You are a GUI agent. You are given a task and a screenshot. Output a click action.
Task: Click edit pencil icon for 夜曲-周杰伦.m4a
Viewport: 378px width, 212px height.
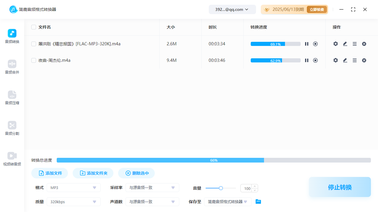point(345,60)
